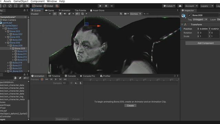The image size is (220, 124).
Task: Play the animation clip preview
Action: (x=56, y=79)
